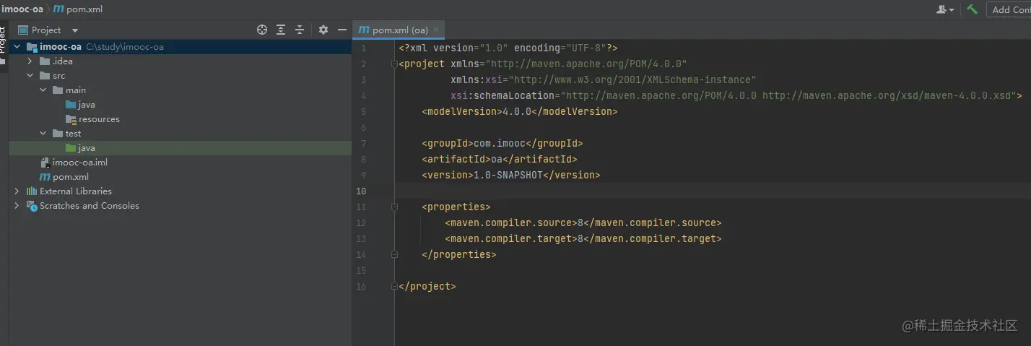
Task: Click line number 10 in the gutter
Action: click(x=362, y=191)
